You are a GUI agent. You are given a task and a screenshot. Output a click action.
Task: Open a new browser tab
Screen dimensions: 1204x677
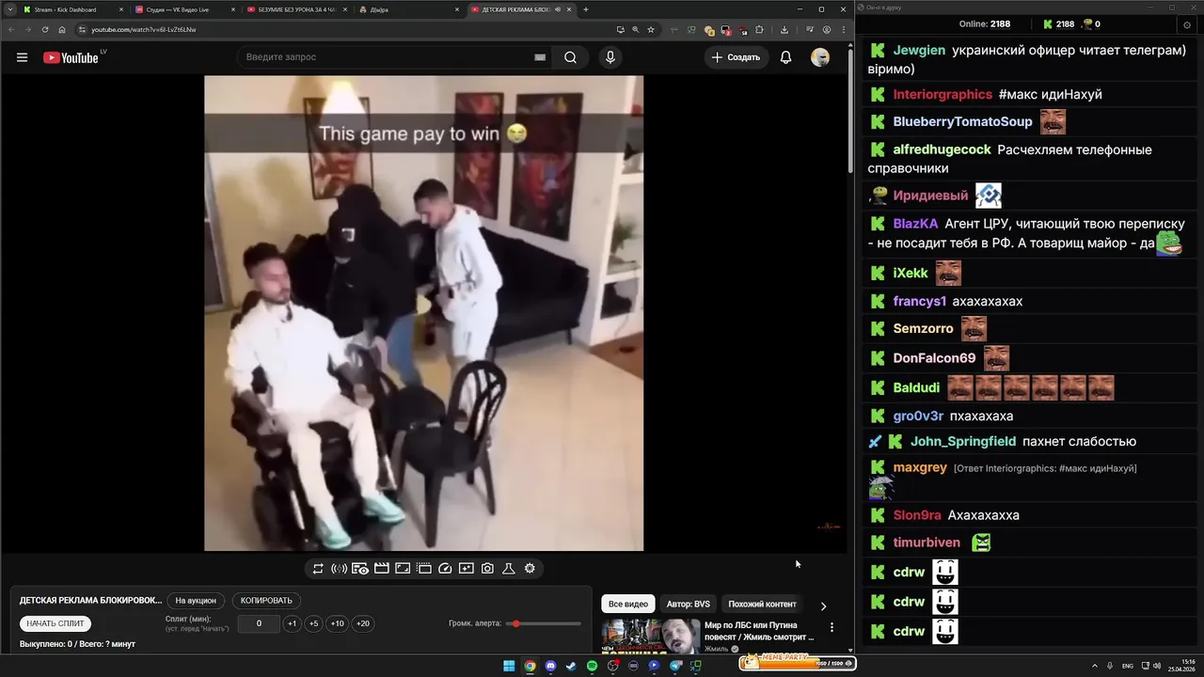coord(585,9)
